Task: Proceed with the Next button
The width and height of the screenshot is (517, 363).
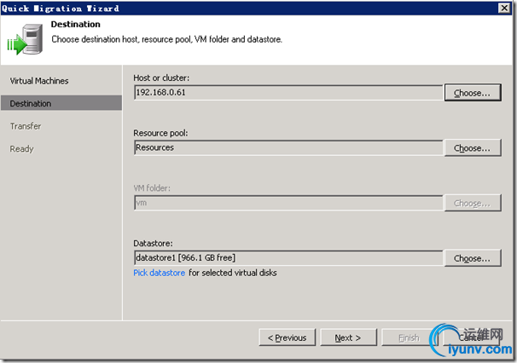Action: click(348, 337)
